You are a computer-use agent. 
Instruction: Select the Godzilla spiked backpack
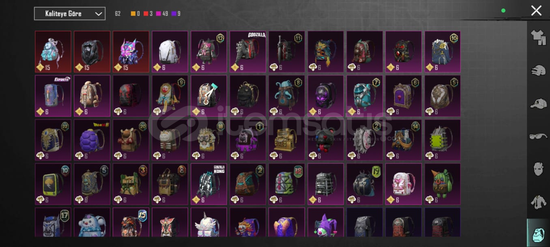pyautogui.click(x=248, y=52)
